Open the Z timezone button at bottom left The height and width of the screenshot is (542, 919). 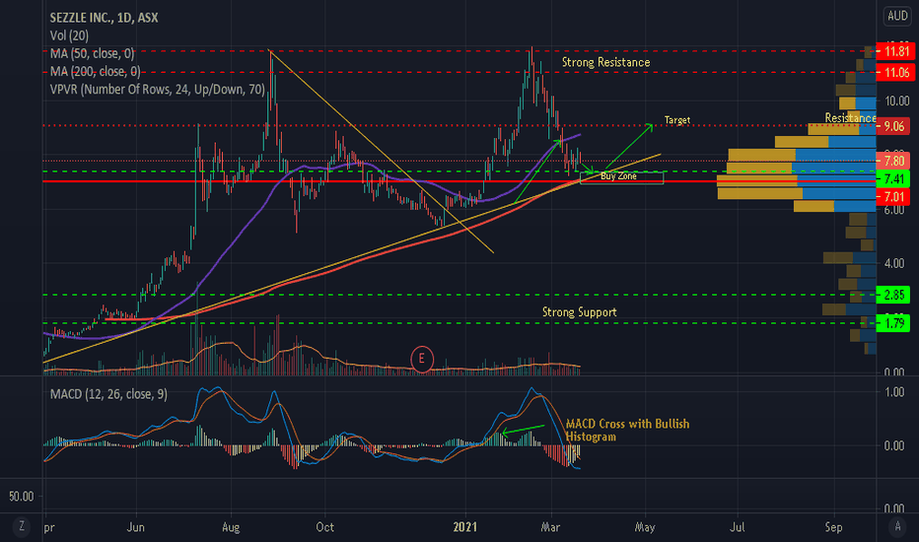point(22,526)
